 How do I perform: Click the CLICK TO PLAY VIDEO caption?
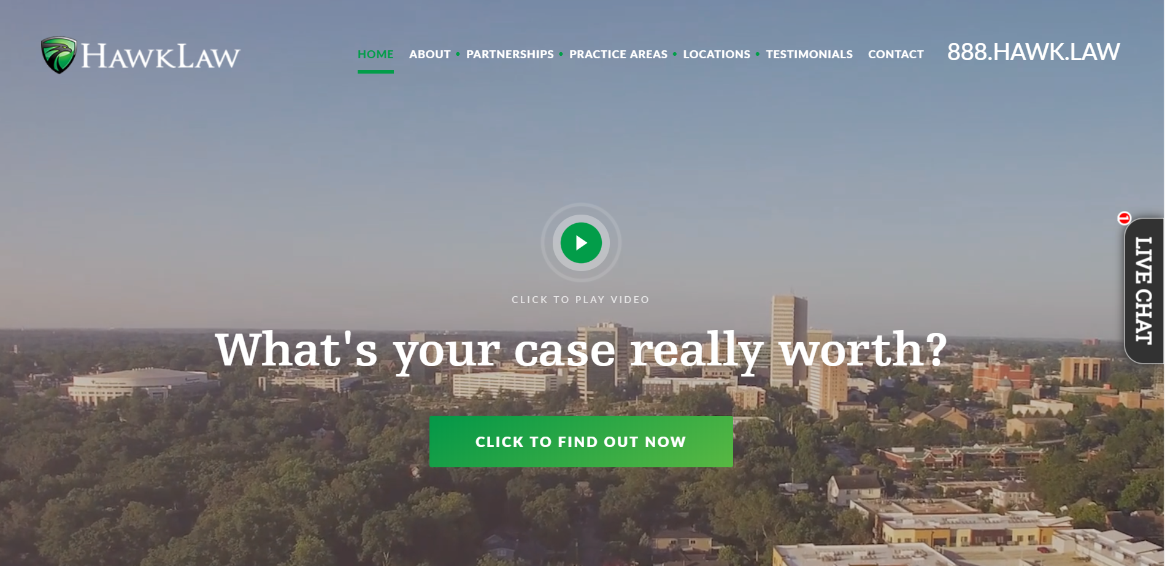click(x=580, y=299)
